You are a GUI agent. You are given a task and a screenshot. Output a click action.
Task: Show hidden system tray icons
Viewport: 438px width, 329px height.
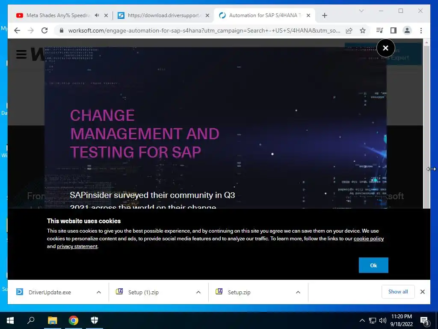click(x=362, y=320)
